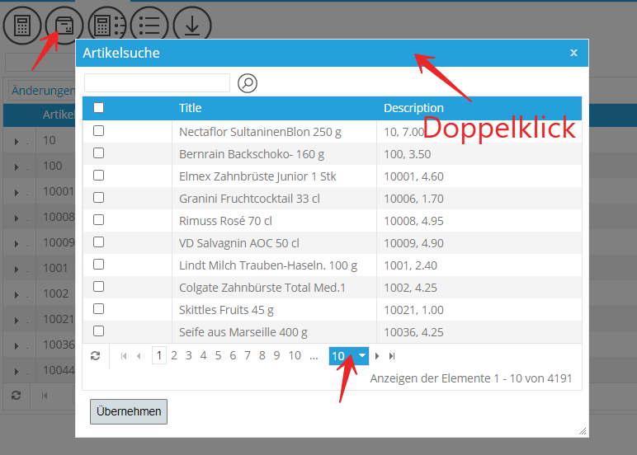Click the Änderungen button in background
The width and height of the screenshot is (637, 455).
[x=43, y=90]
